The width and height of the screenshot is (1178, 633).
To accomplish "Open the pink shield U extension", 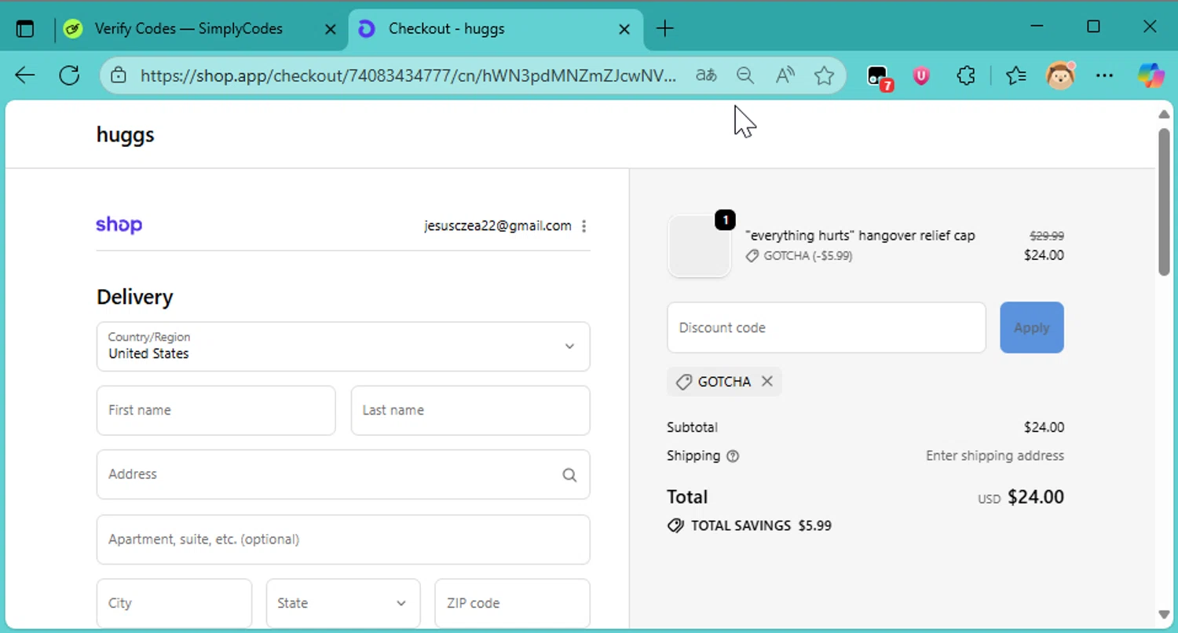I will [921, 75].
